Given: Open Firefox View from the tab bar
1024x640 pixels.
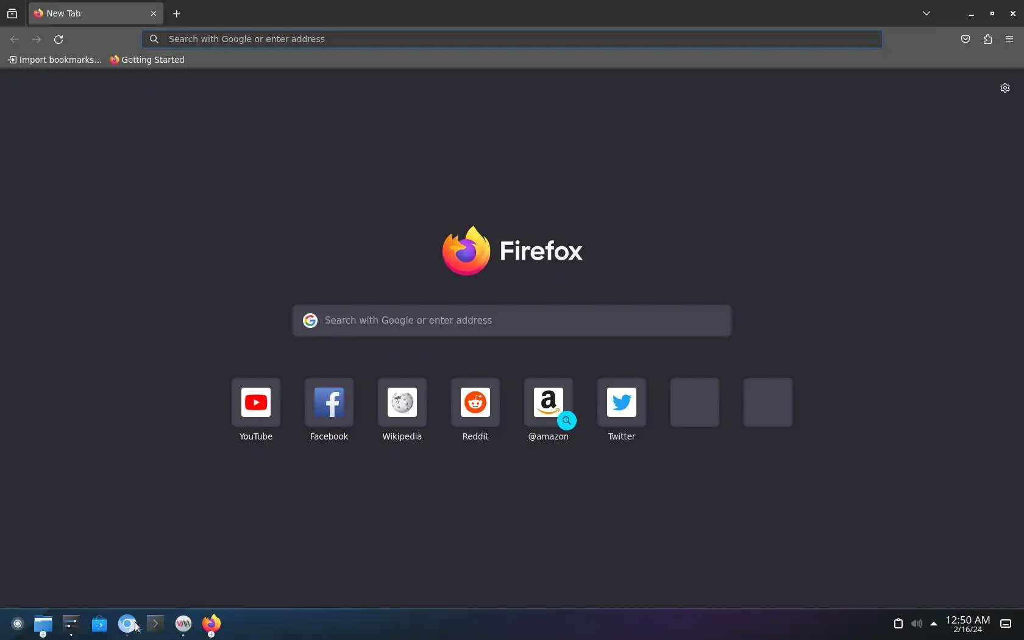Looking at the screenshot, I should click(x=12, y=13).
